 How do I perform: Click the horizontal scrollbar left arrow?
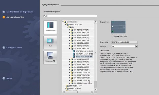63,92
